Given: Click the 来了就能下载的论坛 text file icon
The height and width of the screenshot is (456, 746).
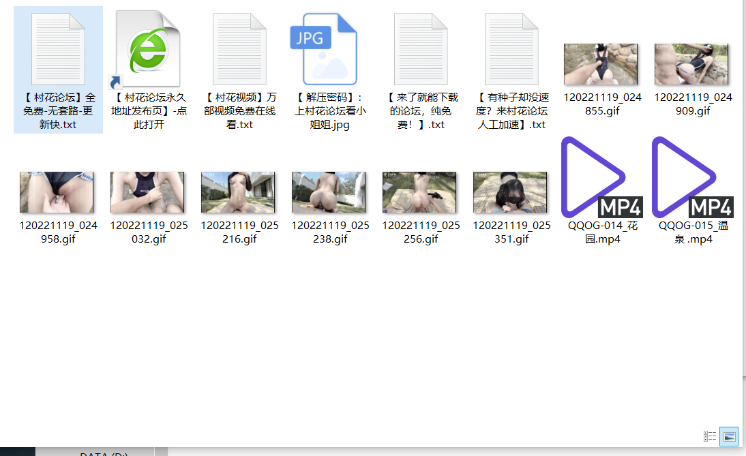Looking at the screenshot, I should (421, 49).
